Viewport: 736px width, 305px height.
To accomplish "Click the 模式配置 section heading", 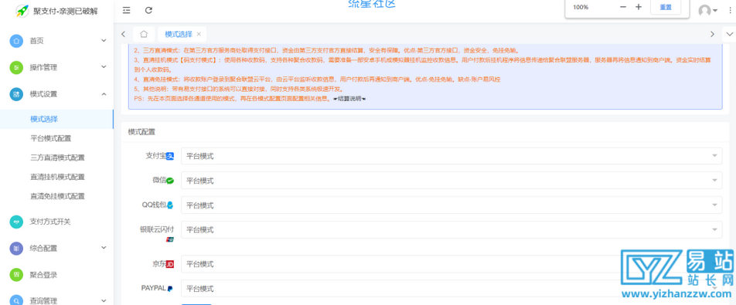I will point(141,131).
